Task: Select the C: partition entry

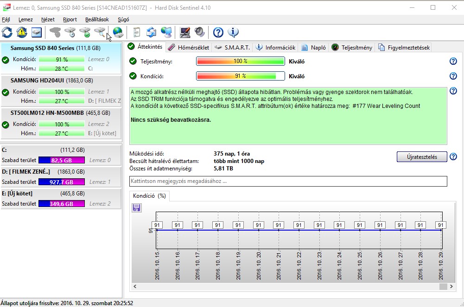Action: click(x=61, y=155)
